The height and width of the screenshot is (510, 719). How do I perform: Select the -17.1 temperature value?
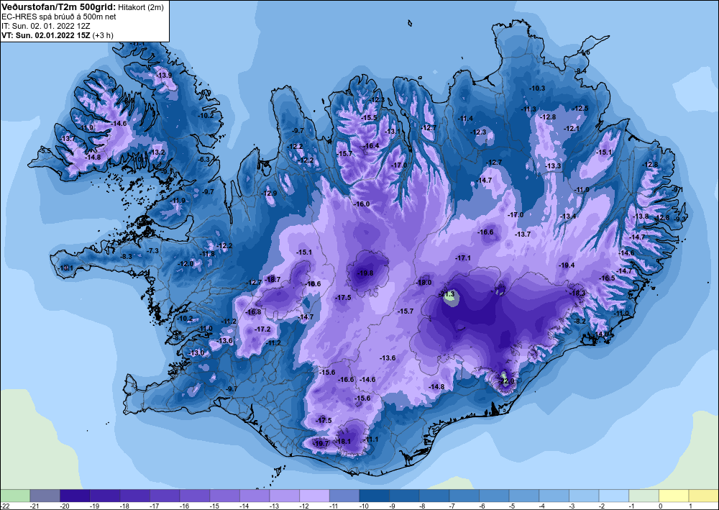[462, 258]
